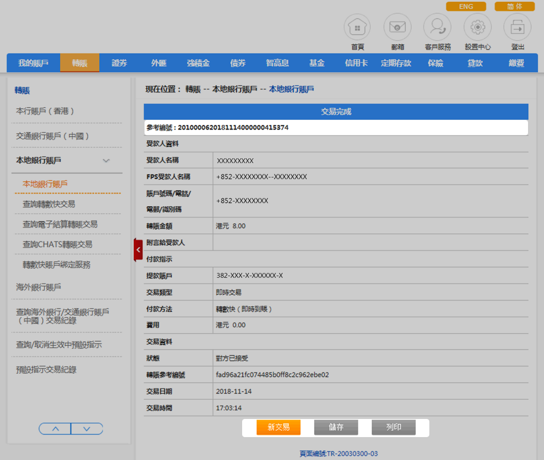
Task: Start a new transaction with 新交易
Action: (x=278, y=427)
